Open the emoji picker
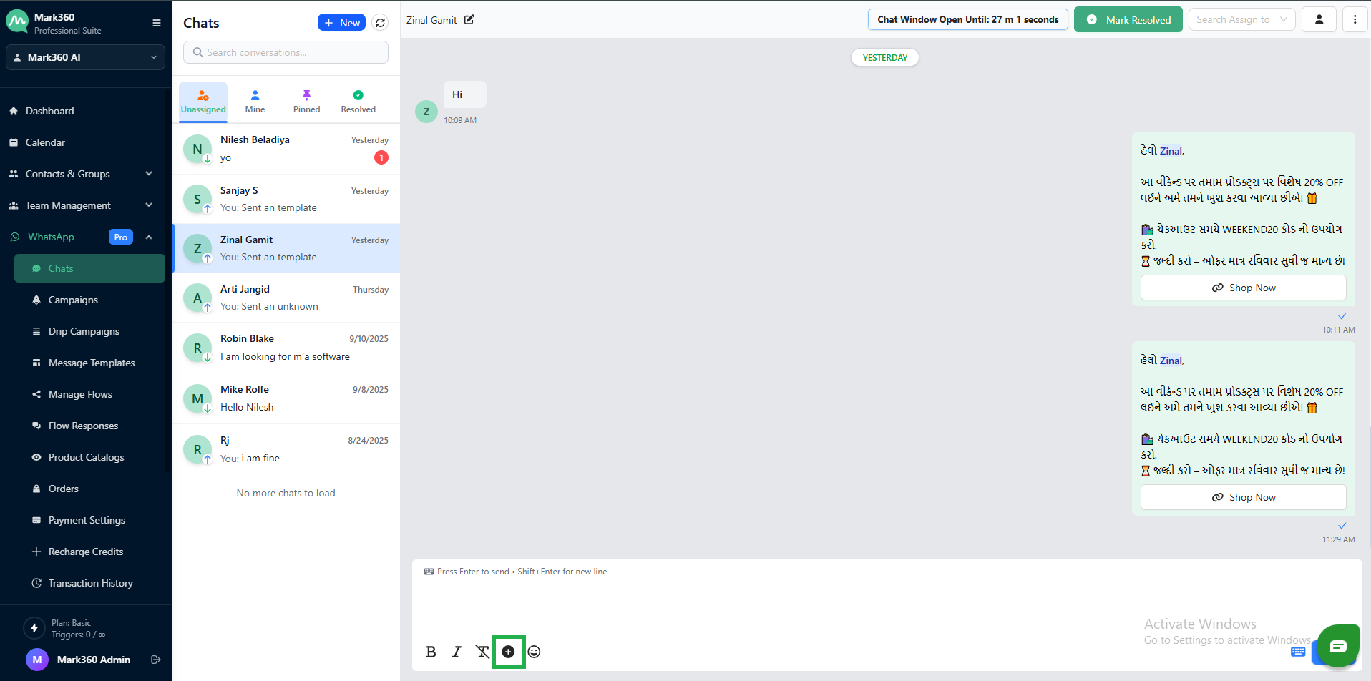 (x=534, y=652)
